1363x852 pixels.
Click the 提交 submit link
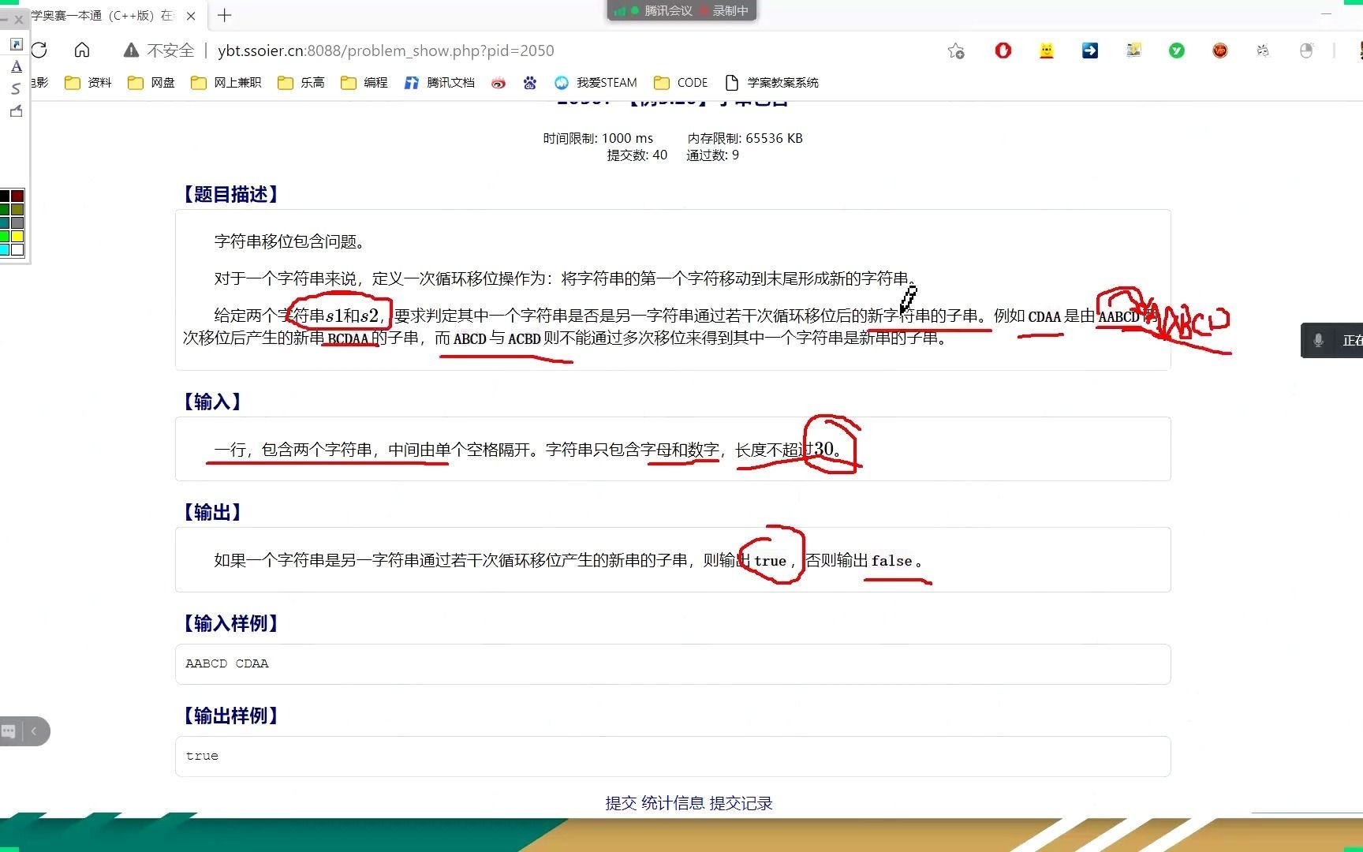click(x=620, y=803)
